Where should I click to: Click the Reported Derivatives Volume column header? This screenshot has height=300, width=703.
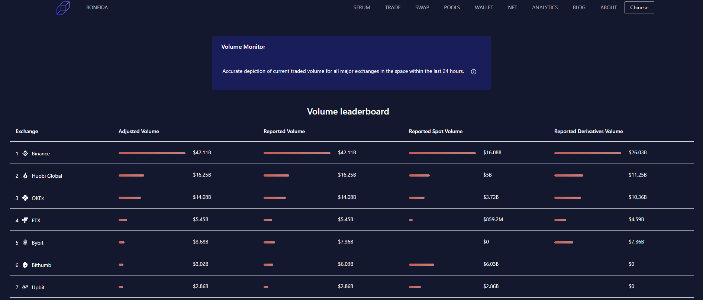[588, 131]
